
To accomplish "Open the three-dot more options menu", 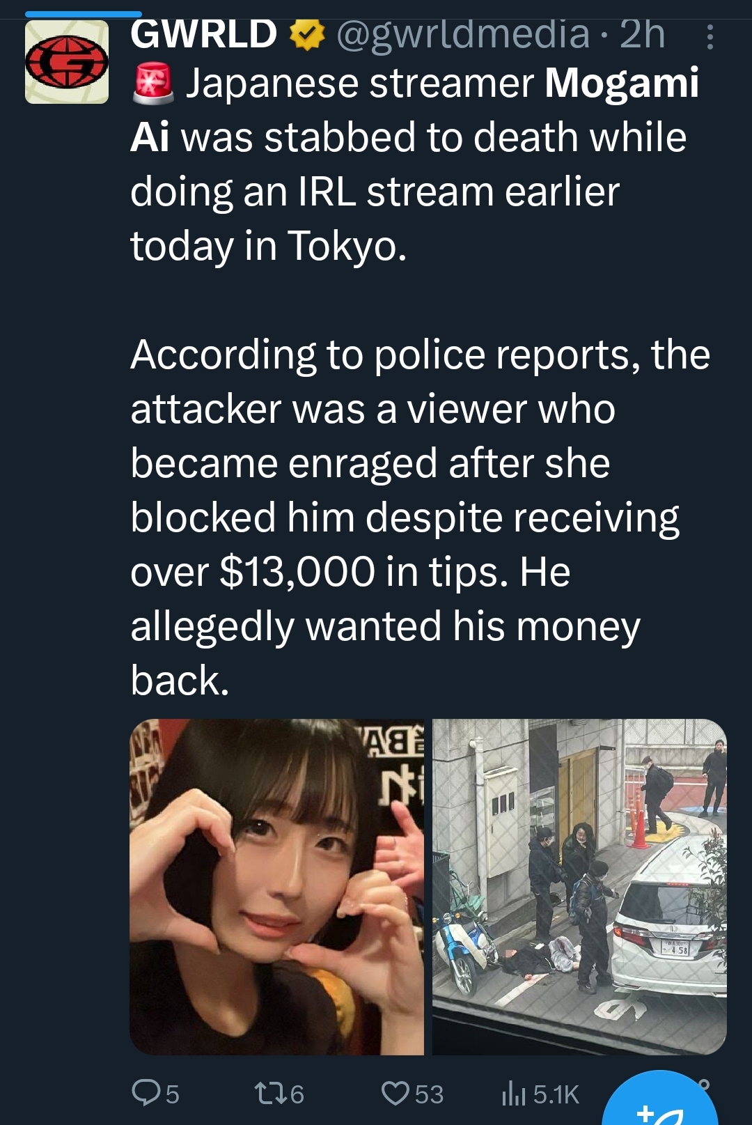I will point(710,37).
